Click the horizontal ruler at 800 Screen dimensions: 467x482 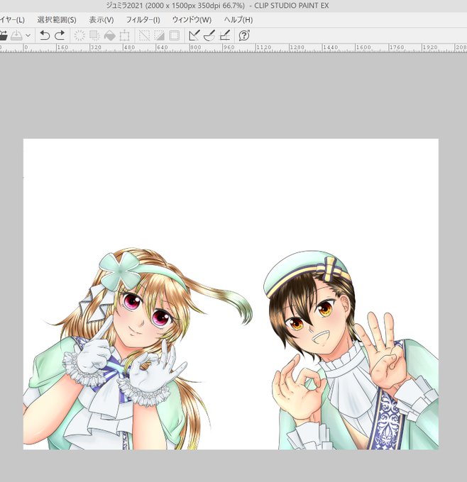click(195, 47)
